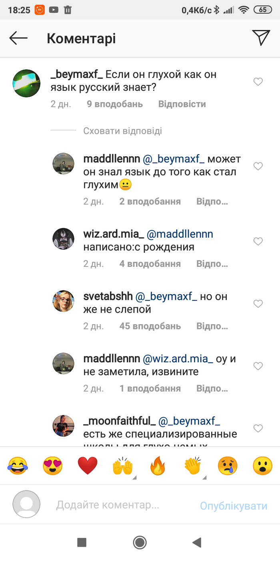
Task: Insert the red heart emoji
Action: pos(88,466)
